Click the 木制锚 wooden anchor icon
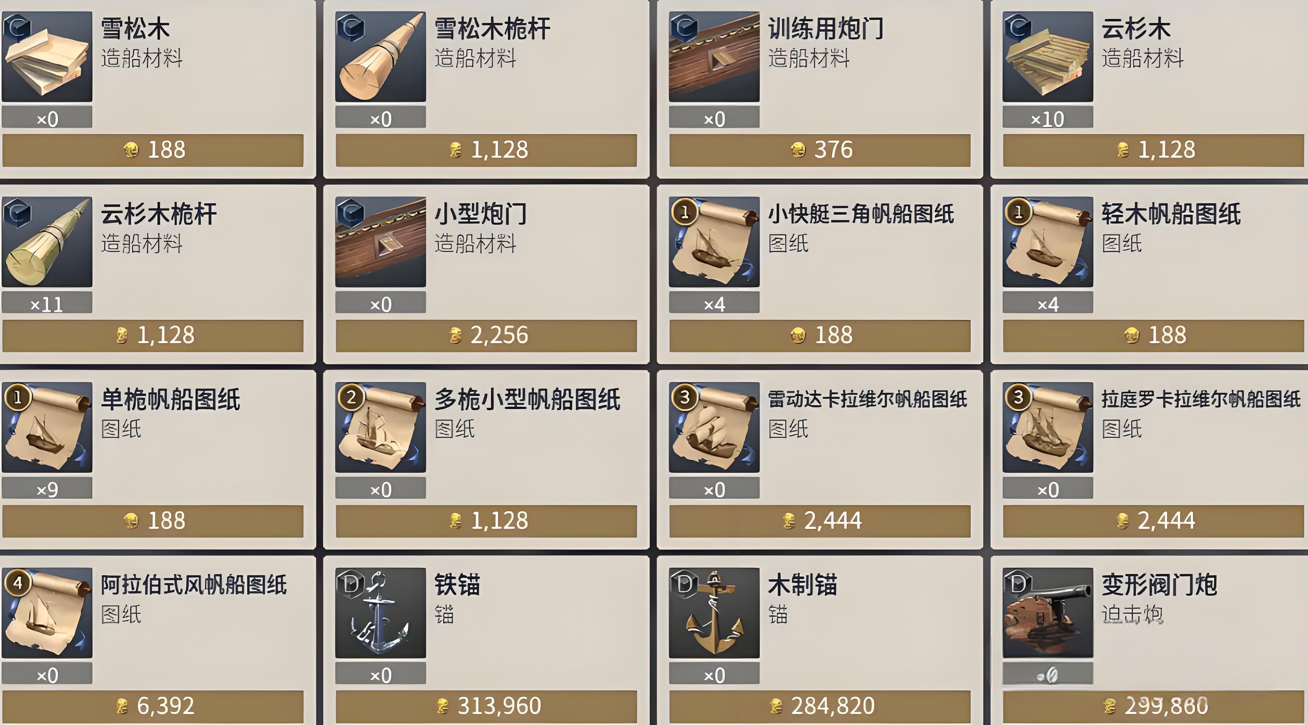1308x725 pixels. coord(714,613)
